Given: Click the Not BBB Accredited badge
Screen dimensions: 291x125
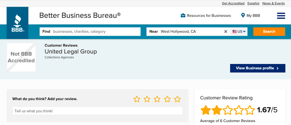Looking at the screenshot, I should (x=21, y=57).
